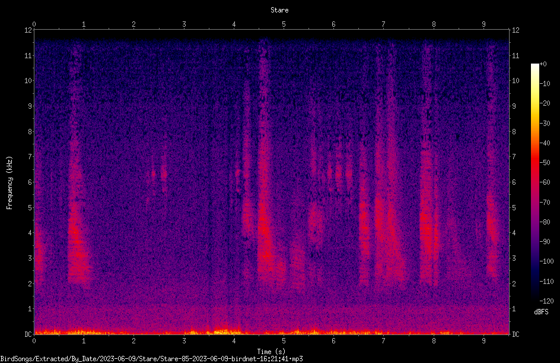Click the "Frequency (kHz)" axis label
The width and height of the screenshot is (560, 363).
[x=9, y=182]
